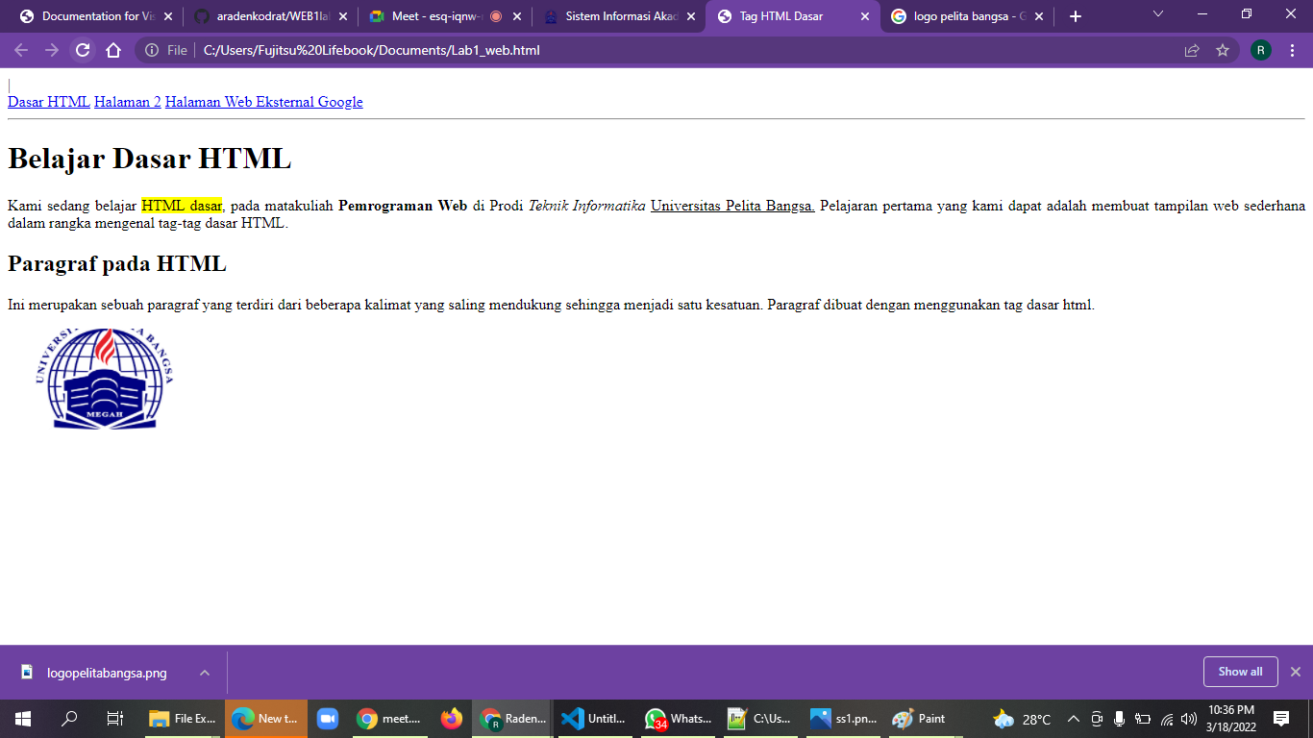1313x738 pixels.
Task: Open Windows taskbar search
Action: coord(69,719)
